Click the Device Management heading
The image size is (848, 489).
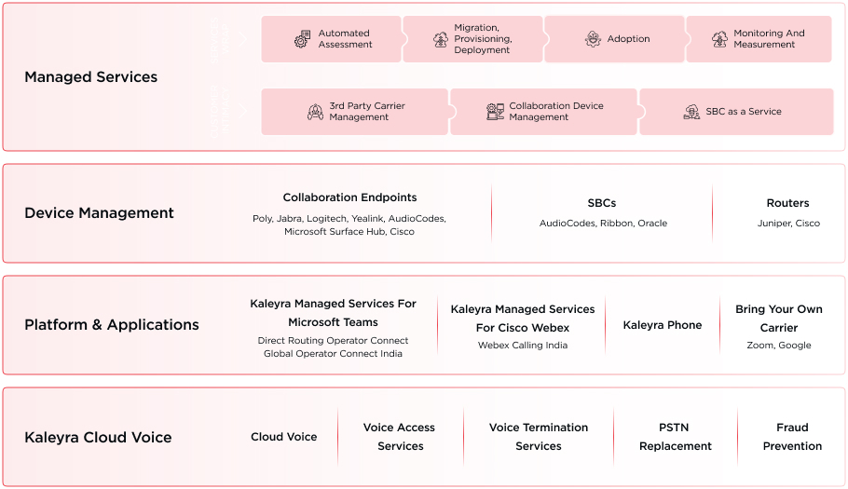coord(99,213)
